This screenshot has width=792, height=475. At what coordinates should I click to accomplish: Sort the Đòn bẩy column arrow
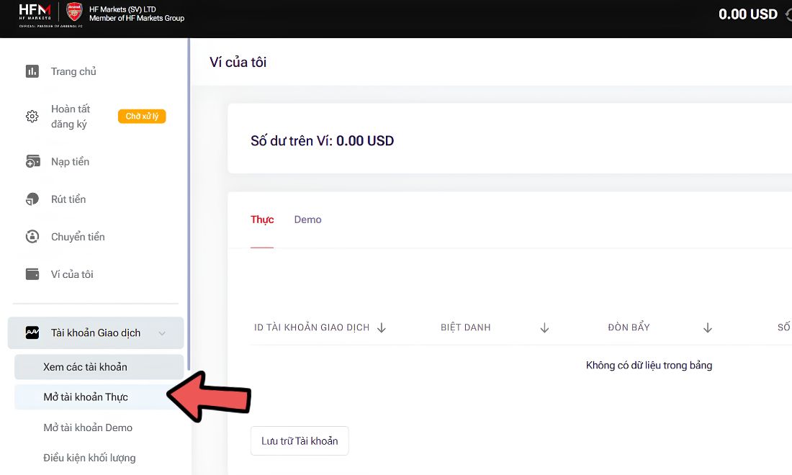[708, 327]
